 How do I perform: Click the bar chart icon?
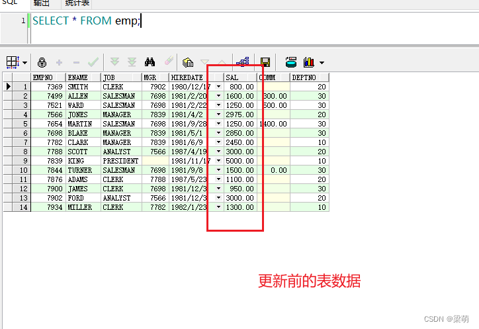coord(309,62)
